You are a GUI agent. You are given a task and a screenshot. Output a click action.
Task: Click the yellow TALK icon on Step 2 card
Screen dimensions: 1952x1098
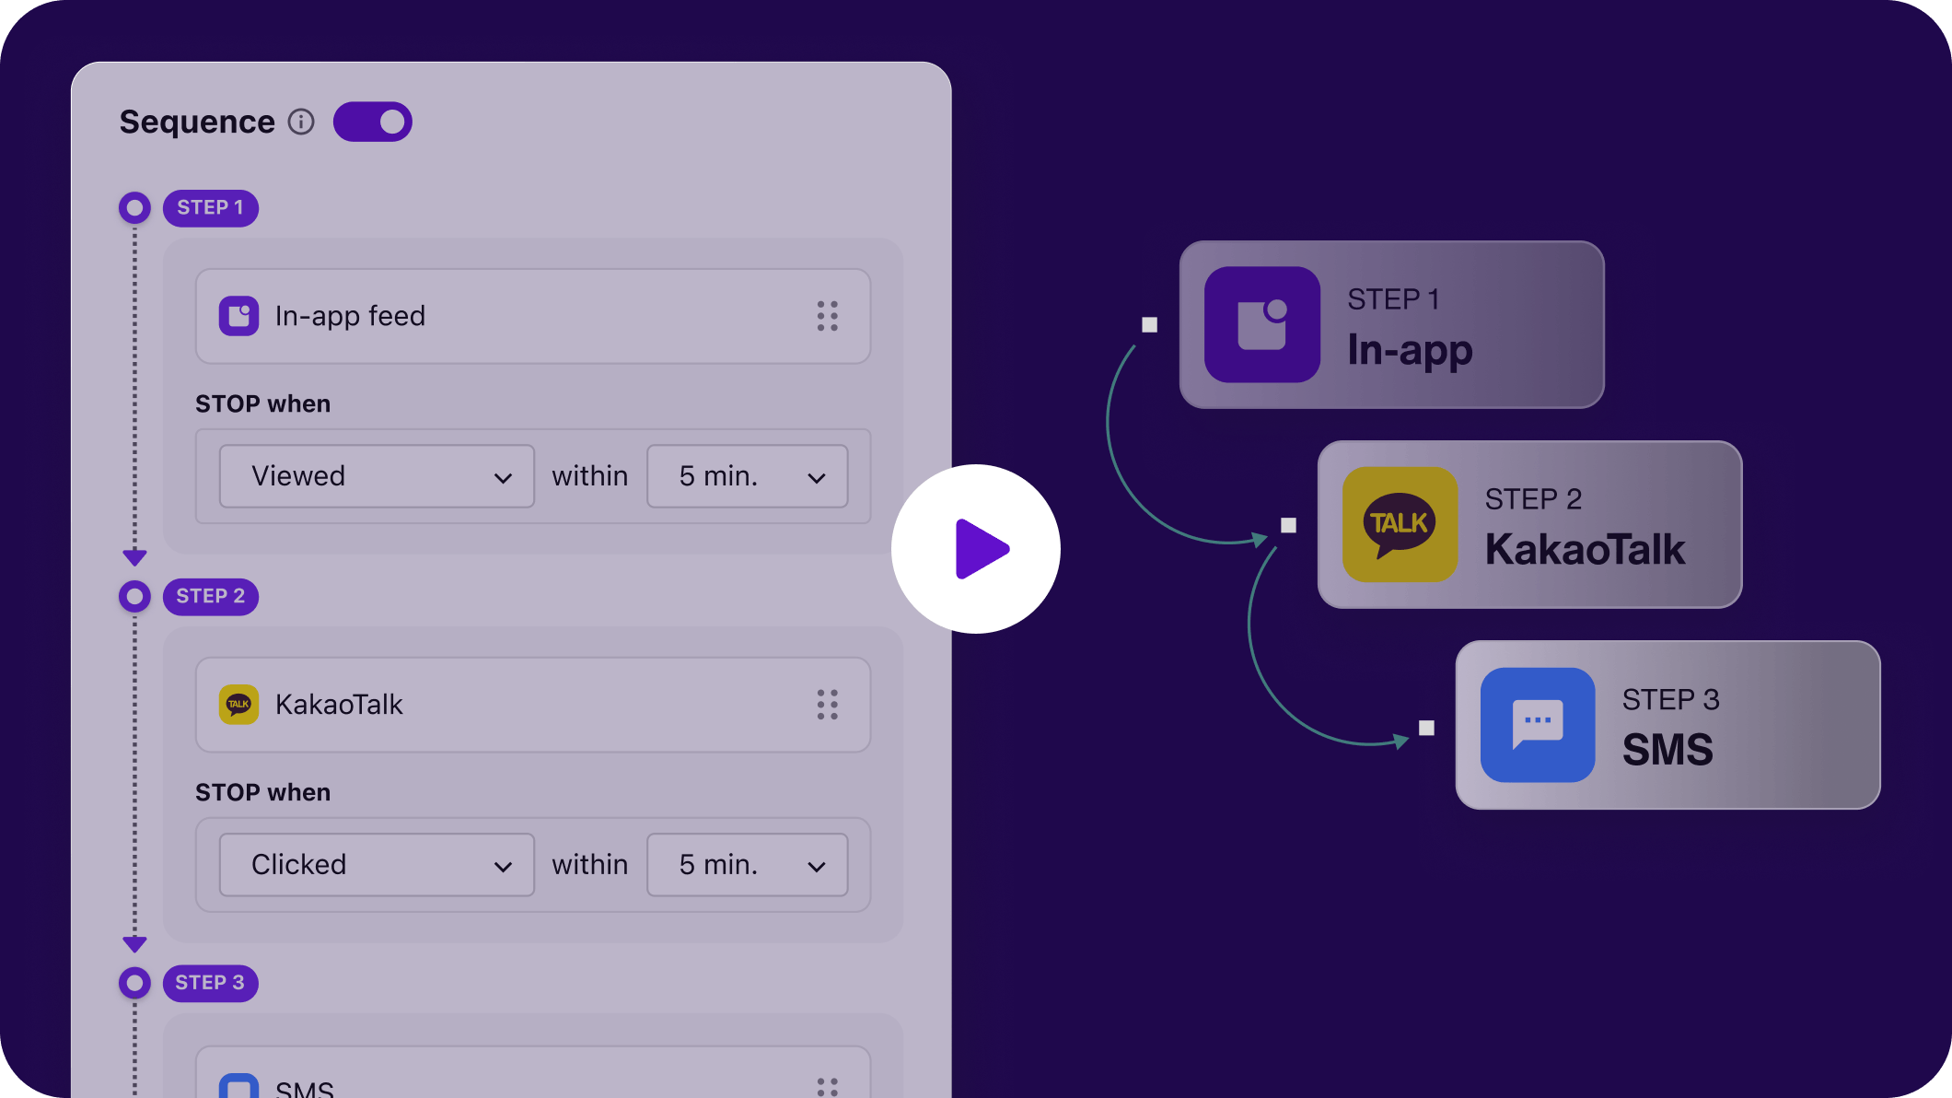(x=1400, y=524)
